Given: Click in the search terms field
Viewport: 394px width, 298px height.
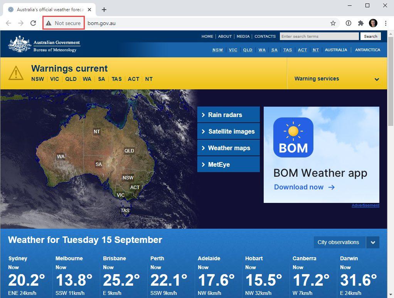Looking at the screenshot, I should [x=319, y=36].
